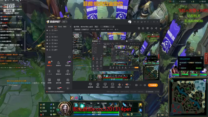Click the in-game settings gear near minimap
This screenshot has width=208, height=117.
[x=166, y=115]
